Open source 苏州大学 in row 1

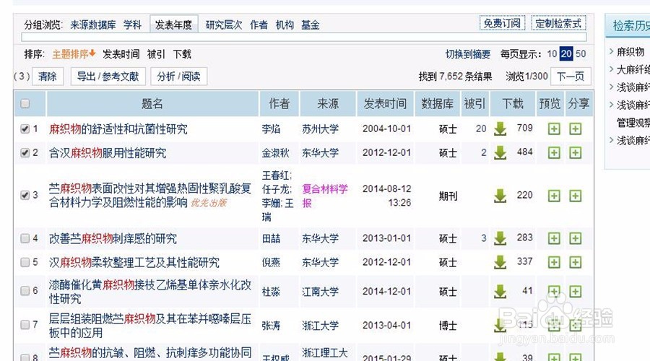320,129
